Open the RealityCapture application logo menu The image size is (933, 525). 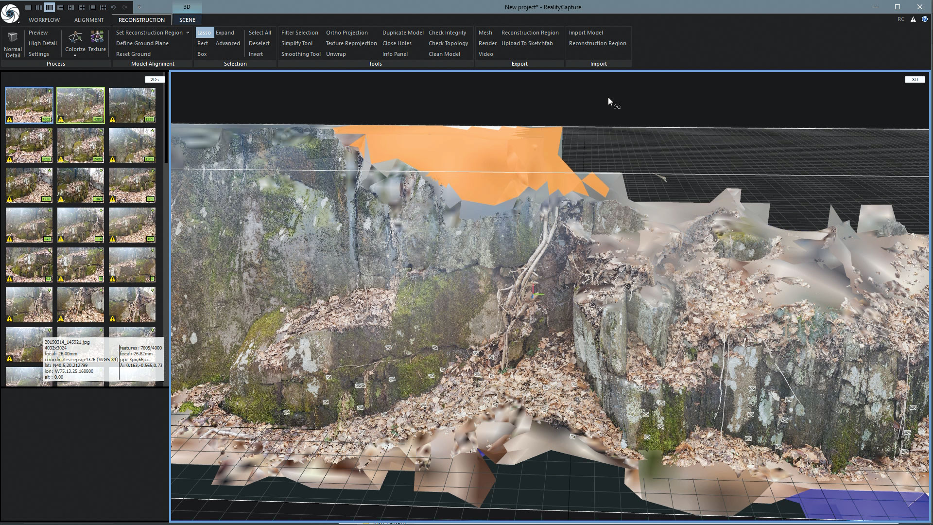pyautogui.click(x=10, y=13)
